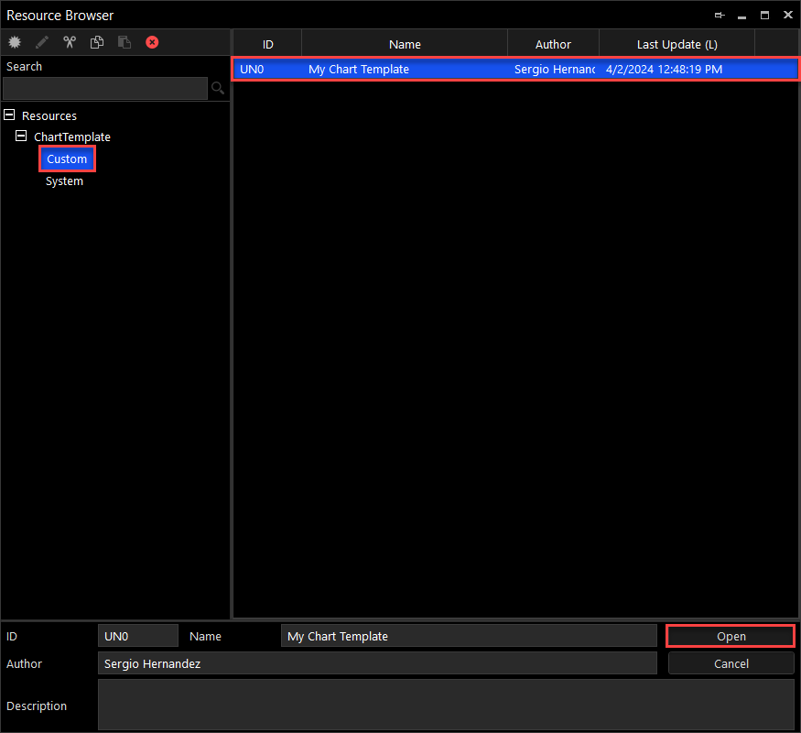Sort list by Name column header

coord(405,44)
